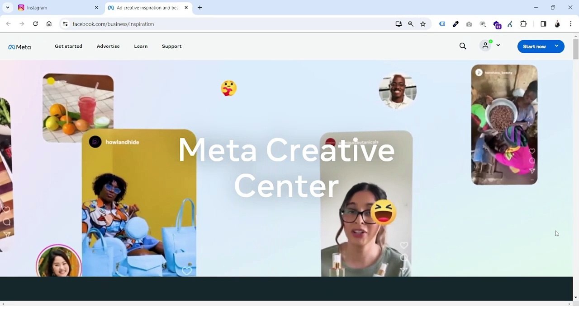Click the fruit and smoothie photo card

click(x=78, y=108)
